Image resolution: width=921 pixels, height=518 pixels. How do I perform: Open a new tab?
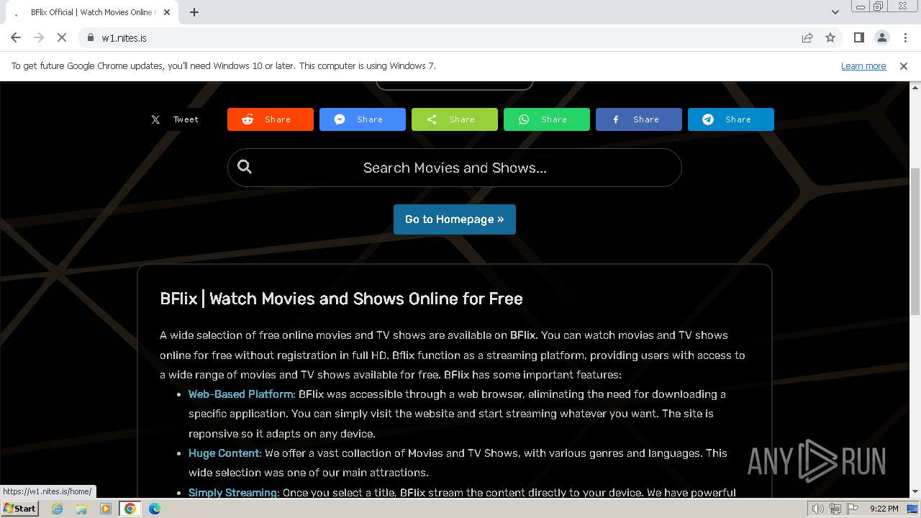[x=194, y=12]
